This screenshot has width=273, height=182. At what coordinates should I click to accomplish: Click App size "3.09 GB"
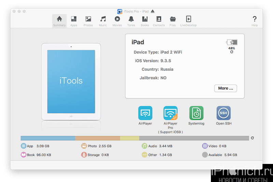click(x=43, y=146)
